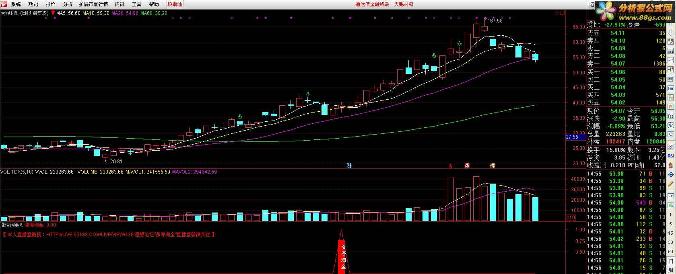This screenshot has width=676, height=274.
Task: Click the 榜 ranking marker below price chart
Action: point(492,165)
